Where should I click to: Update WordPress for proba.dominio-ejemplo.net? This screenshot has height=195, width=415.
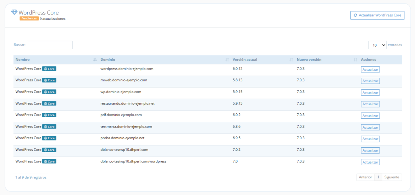pos(370,139)
